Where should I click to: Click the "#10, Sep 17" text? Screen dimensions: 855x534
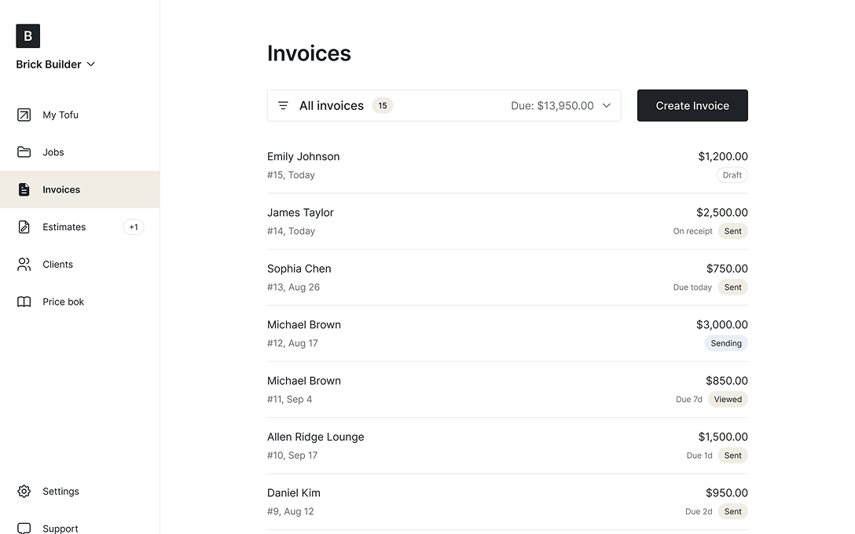pyautogui.click(x=292, y=455)
